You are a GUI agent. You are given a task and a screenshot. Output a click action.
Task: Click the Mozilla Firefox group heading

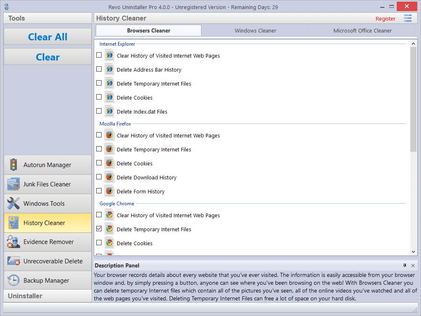coord(115,123)
